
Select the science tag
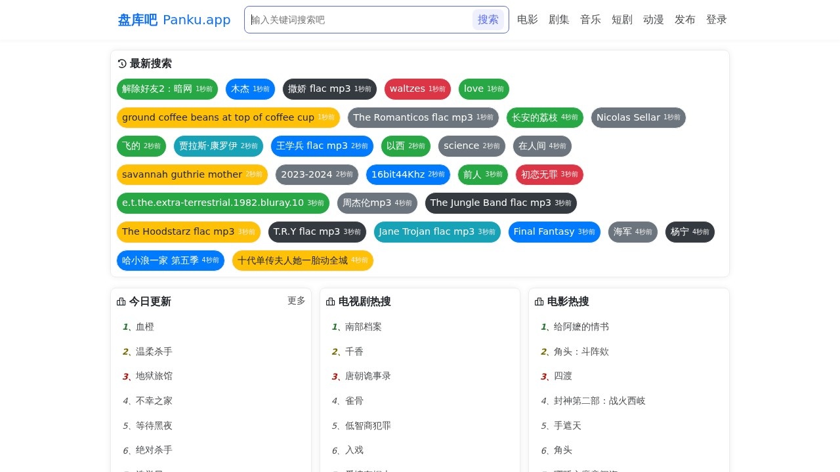pyautogui.click(x=472, y=146)
